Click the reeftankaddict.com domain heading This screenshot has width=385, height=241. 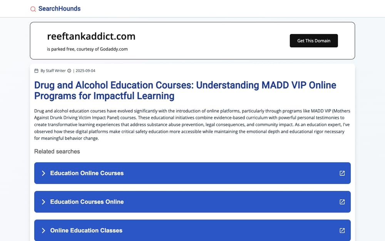[x=91, y=36]
